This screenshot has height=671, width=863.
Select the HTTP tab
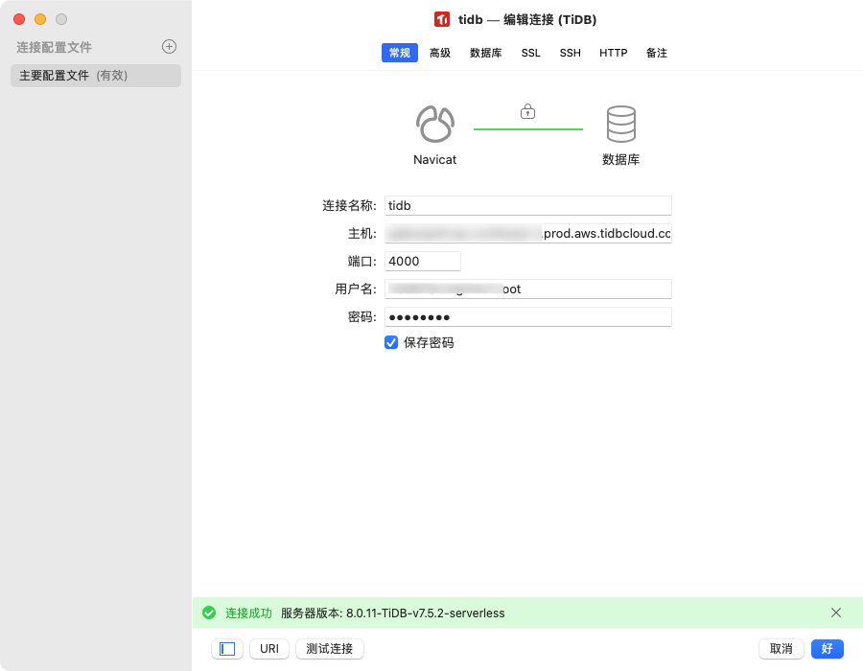click(614, 53)
